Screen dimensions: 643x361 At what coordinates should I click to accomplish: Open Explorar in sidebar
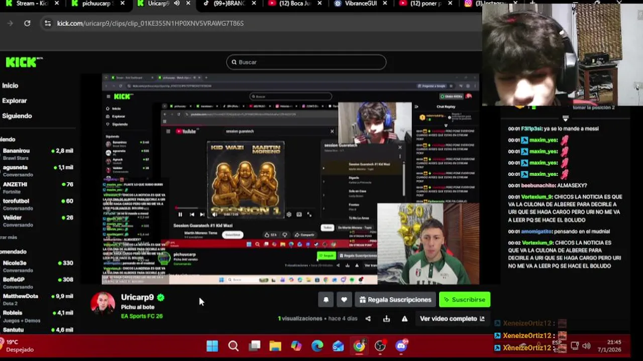[x=15, y=100]
